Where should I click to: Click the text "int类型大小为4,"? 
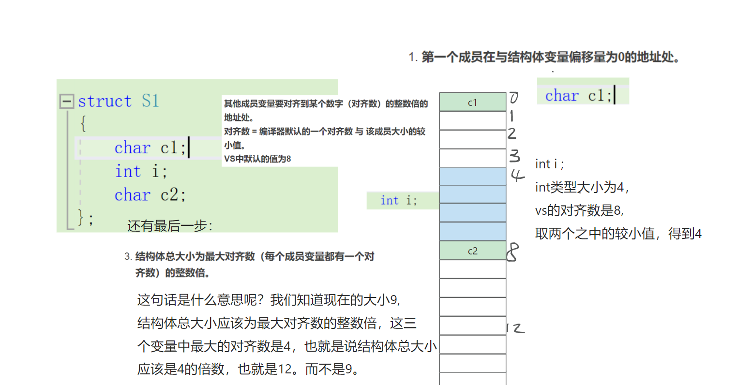coord(582,187)
